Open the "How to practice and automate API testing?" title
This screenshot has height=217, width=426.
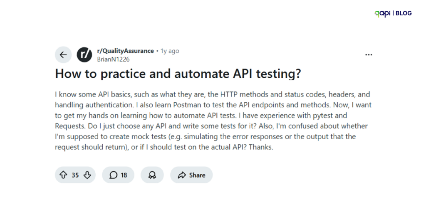pos(178,74)
